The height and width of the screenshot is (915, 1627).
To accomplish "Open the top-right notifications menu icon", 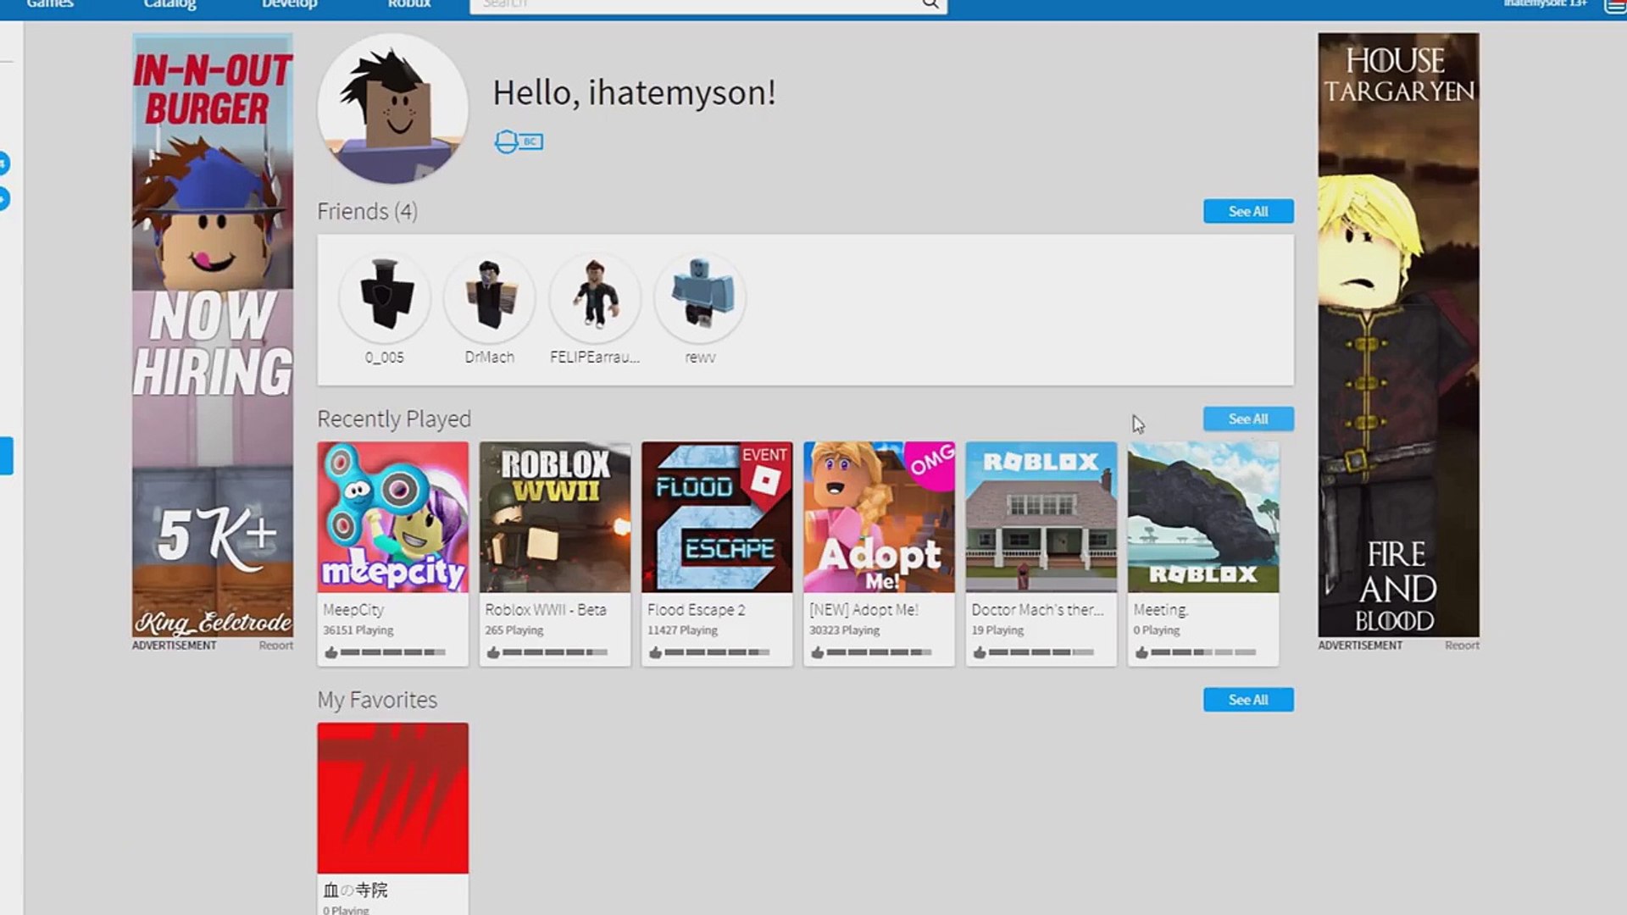I will pyautogui.click(x=1614, y=5).
